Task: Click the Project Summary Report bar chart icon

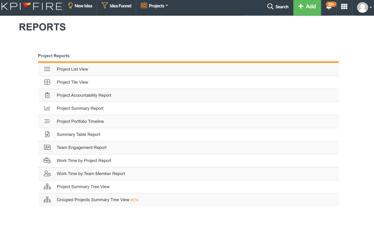Action: point(47,108)
